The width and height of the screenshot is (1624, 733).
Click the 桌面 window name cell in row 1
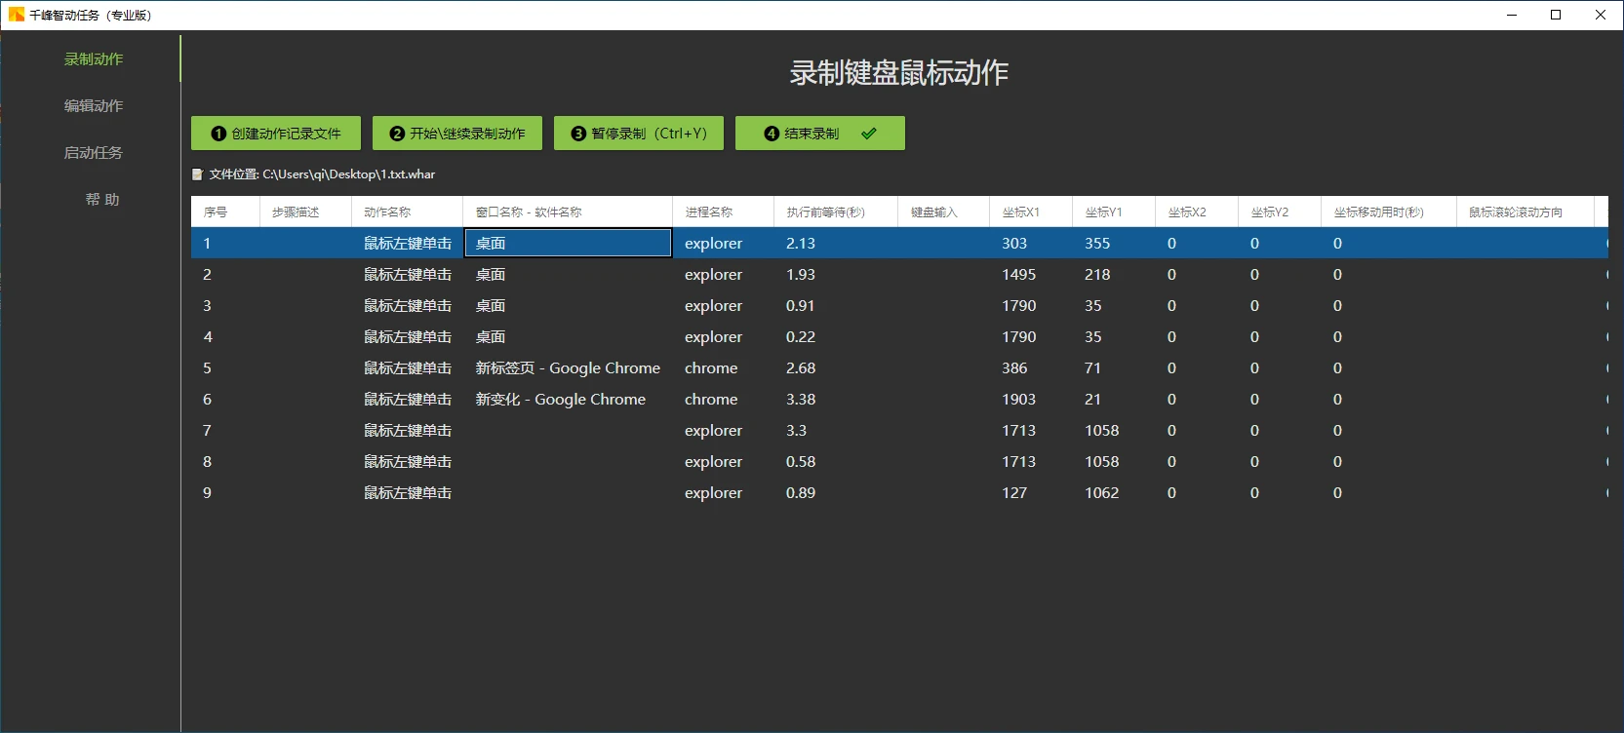(x=568, y=244)
